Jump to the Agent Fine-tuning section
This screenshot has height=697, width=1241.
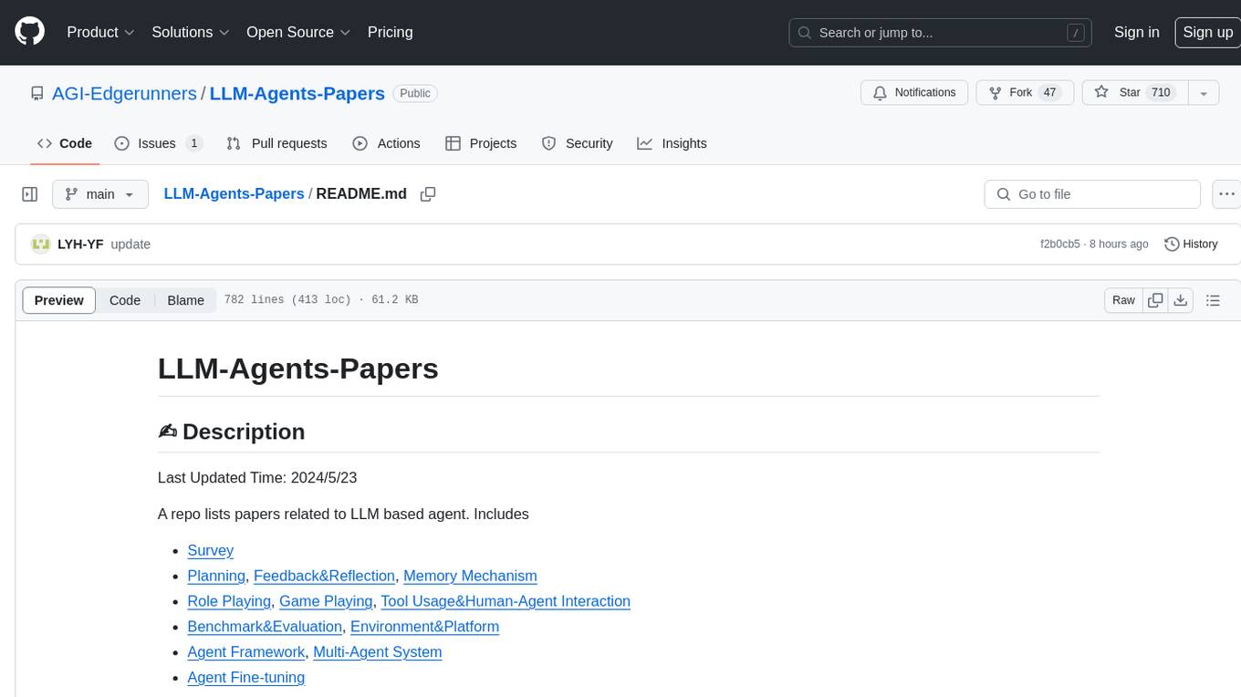click(x=245, y=678)
